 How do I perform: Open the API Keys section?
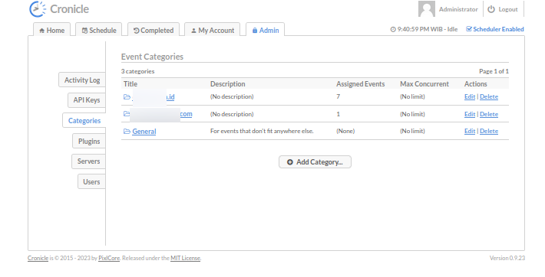point(87,100)
